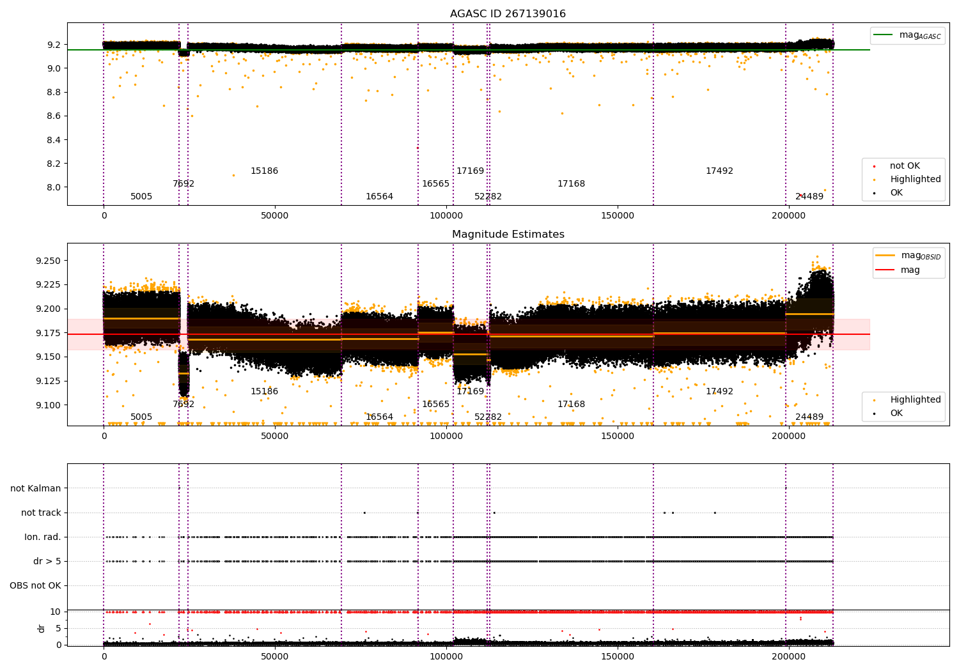
Task: Click the 'Ion. rad.' axis label
Action: coord(43,537)
